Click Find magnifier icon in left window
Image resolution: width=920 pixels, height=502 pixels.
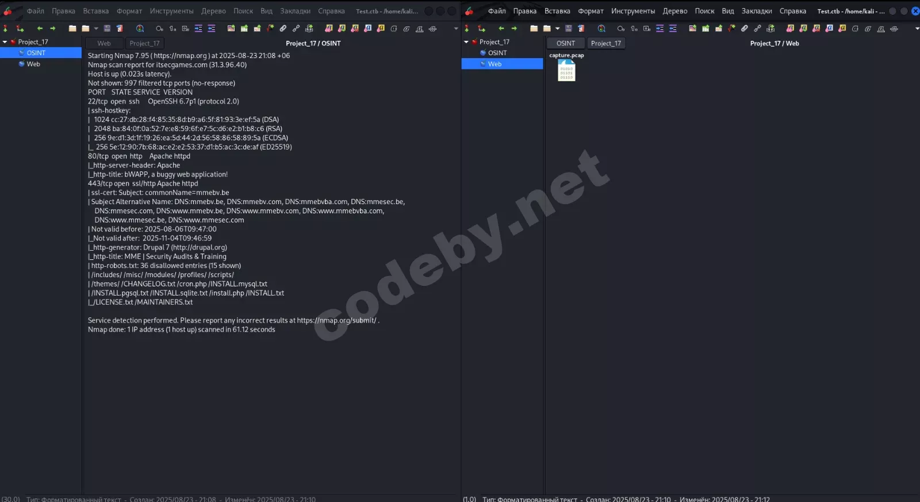(x=140, y=28)
